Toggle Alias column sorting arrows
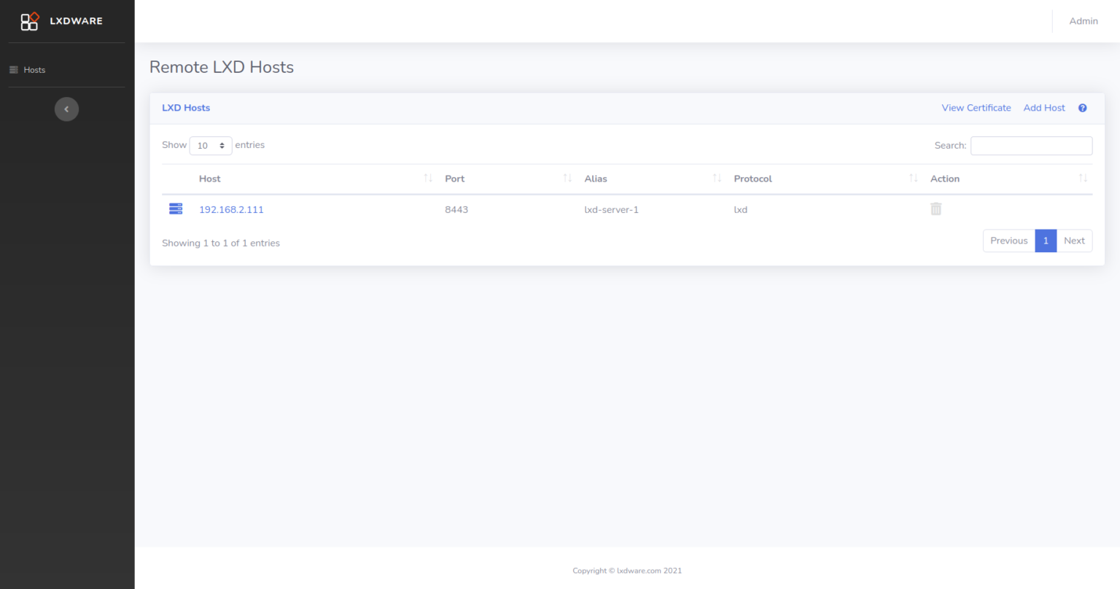1120x589 pixels. (x=717, y=178)
